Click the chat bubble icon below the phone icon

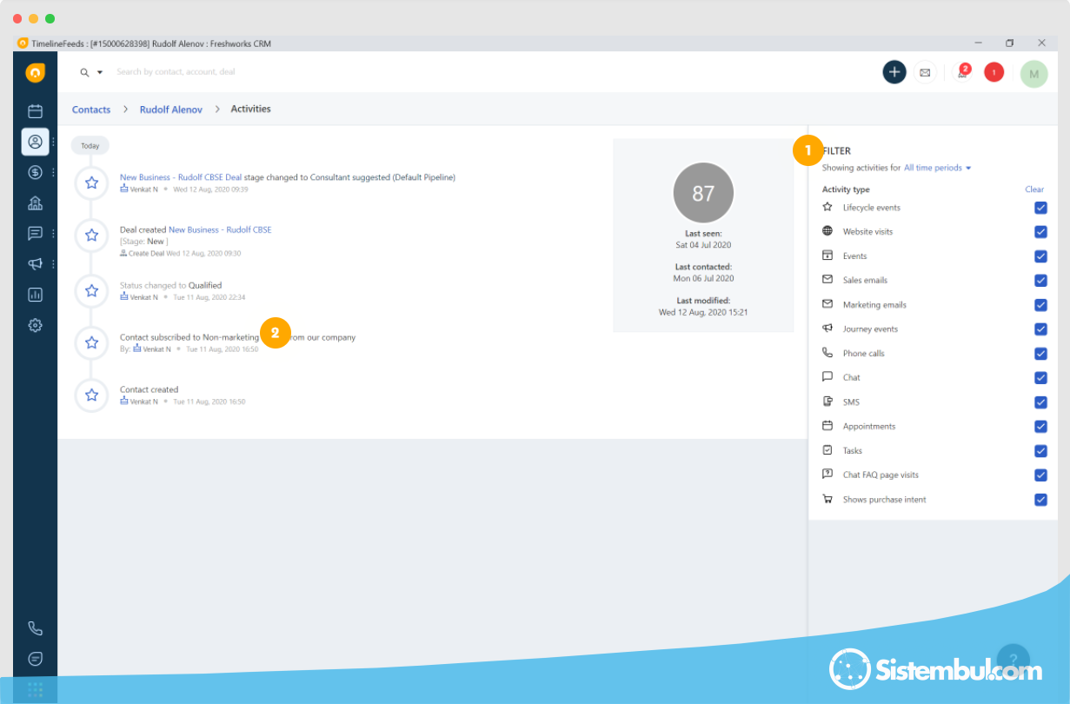coord(35,659)
